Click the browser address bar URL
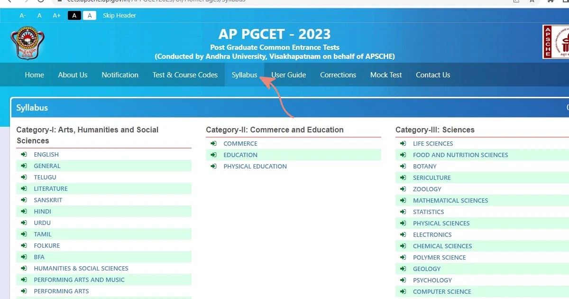This screenshot has height=299, width=569. tap(156, 1)
